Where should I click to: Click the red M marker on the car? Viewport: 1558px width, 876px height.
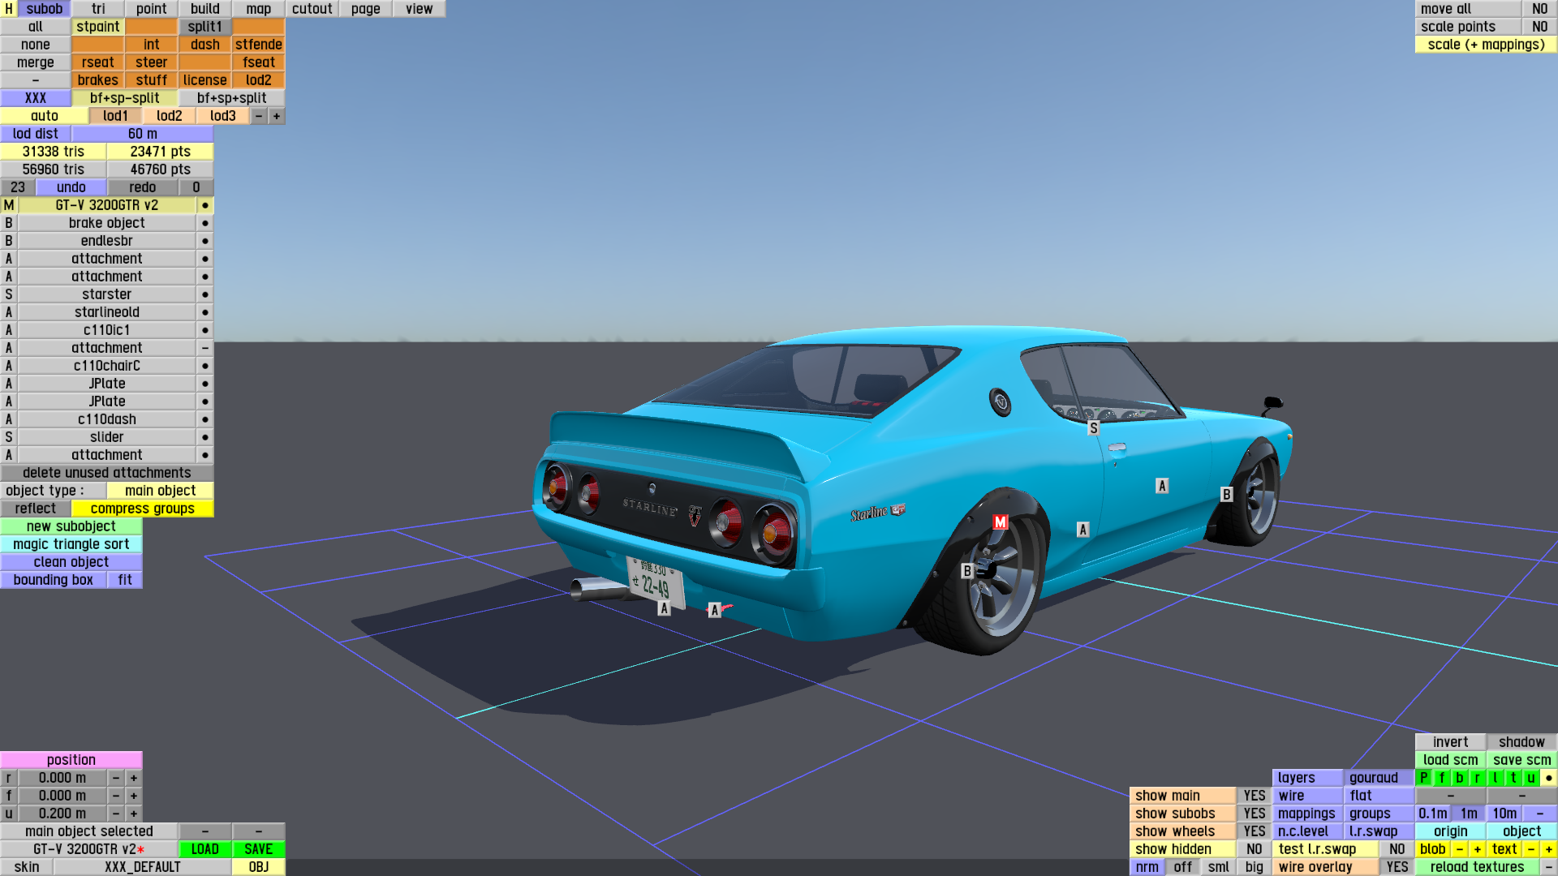[x=1001, y=522]
